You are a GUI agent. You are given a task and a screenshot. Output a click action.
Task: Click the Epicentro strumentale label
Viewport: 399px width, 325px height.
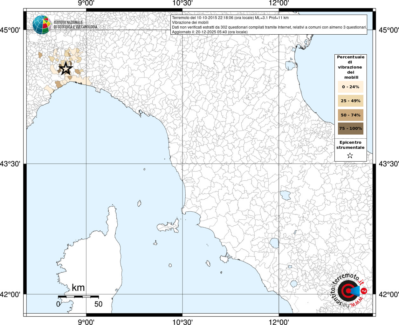click(x=350, y=145)
